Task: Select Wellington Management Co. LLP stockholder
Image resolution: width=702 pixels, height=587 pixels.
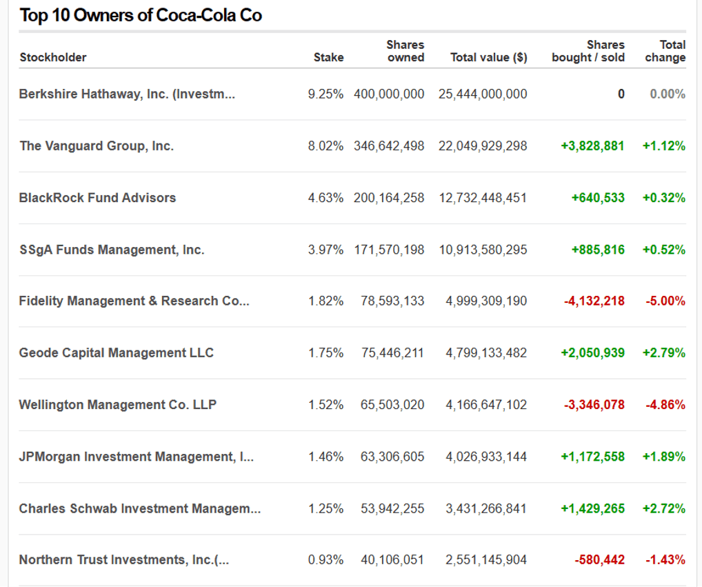Action: 118,405
